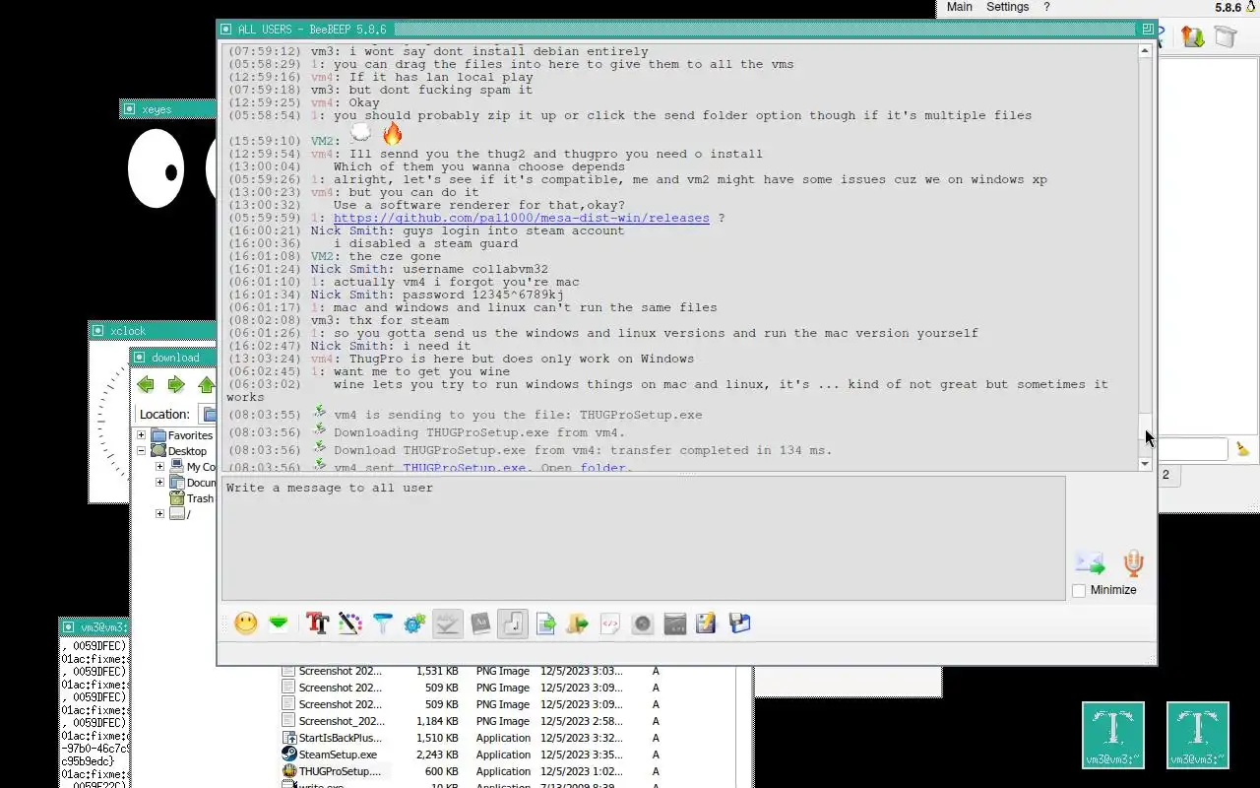Click the orange microphone voice message icon

1133,562
